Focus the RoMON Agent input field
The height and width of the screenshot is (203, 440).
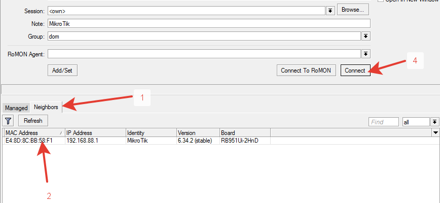[204, 54]
